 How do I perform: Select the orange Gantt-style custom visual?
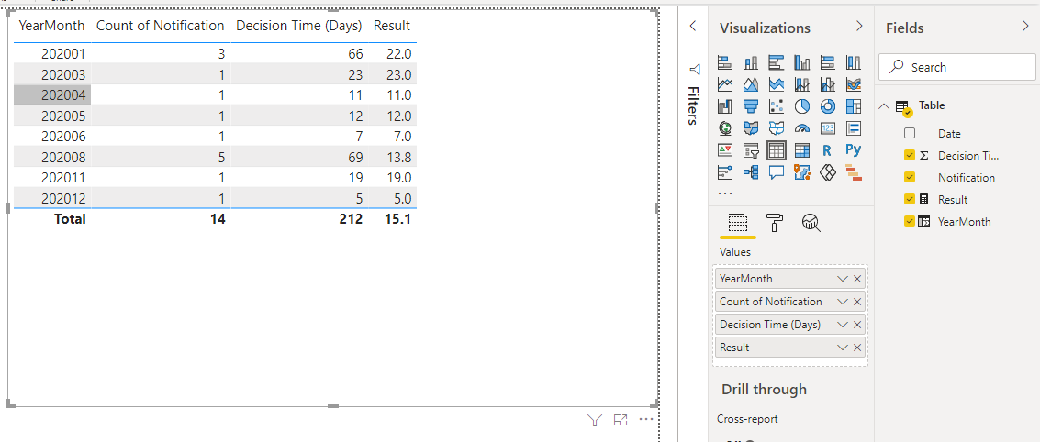[853, 172]
